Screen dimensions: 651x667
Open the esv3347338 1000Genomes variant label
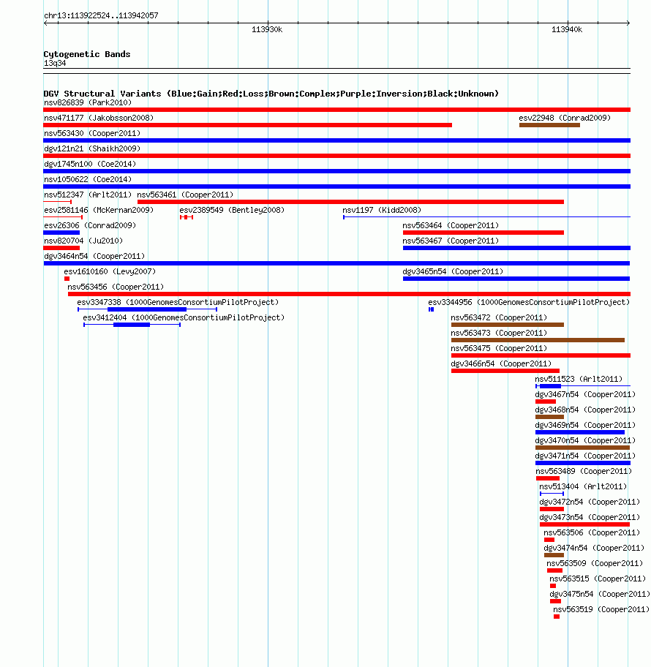(178, 302)
